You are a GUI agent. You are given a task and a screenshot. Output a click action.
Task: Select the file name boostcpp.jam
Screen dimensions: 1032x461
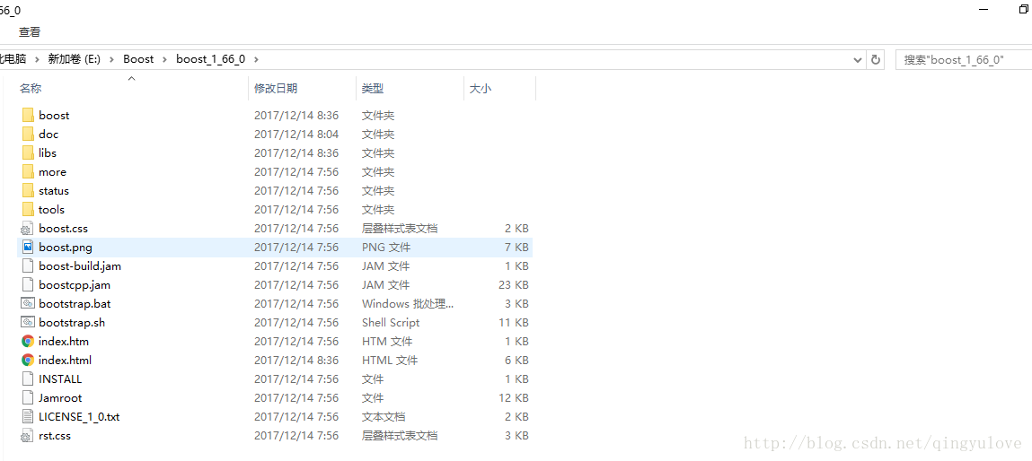(x=75, y=284)
